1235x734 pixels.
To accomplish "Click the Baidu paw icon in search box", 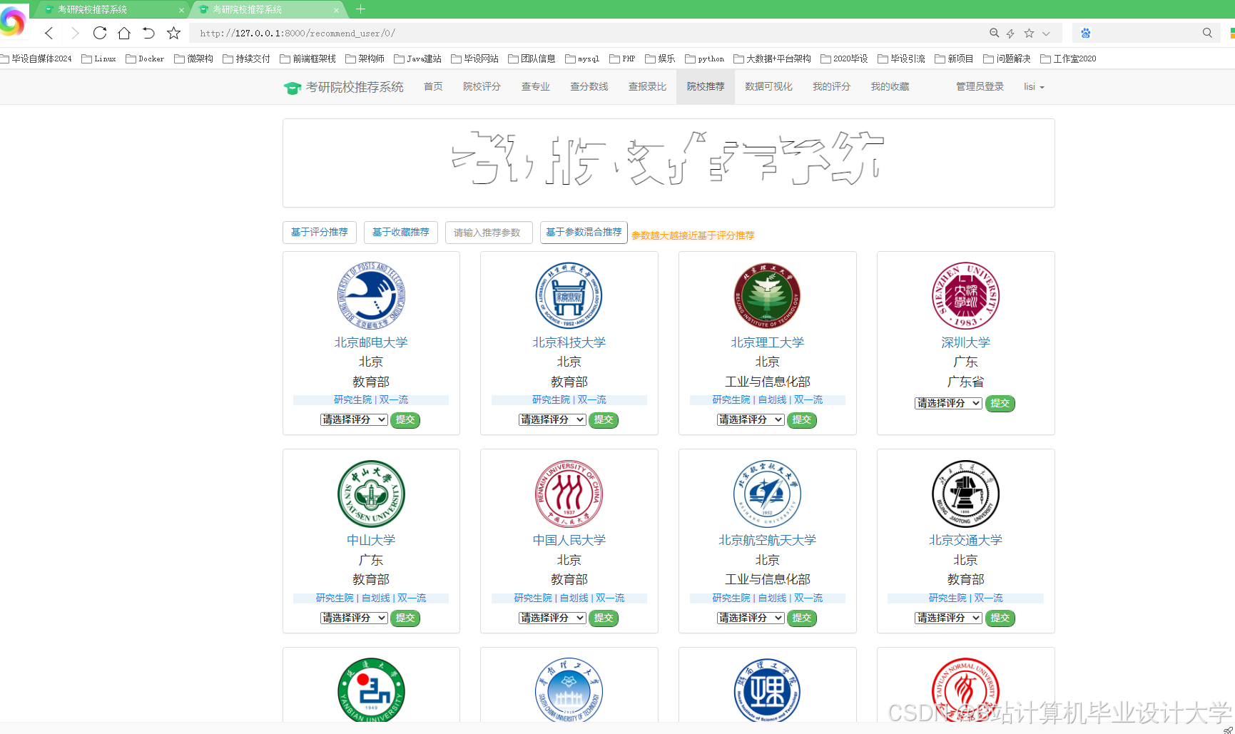I will point(1086,33).
